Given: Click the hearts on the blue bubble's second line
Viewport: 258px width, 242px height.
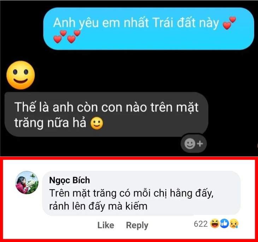Looking at the screenshot, I should click(67, 36).
